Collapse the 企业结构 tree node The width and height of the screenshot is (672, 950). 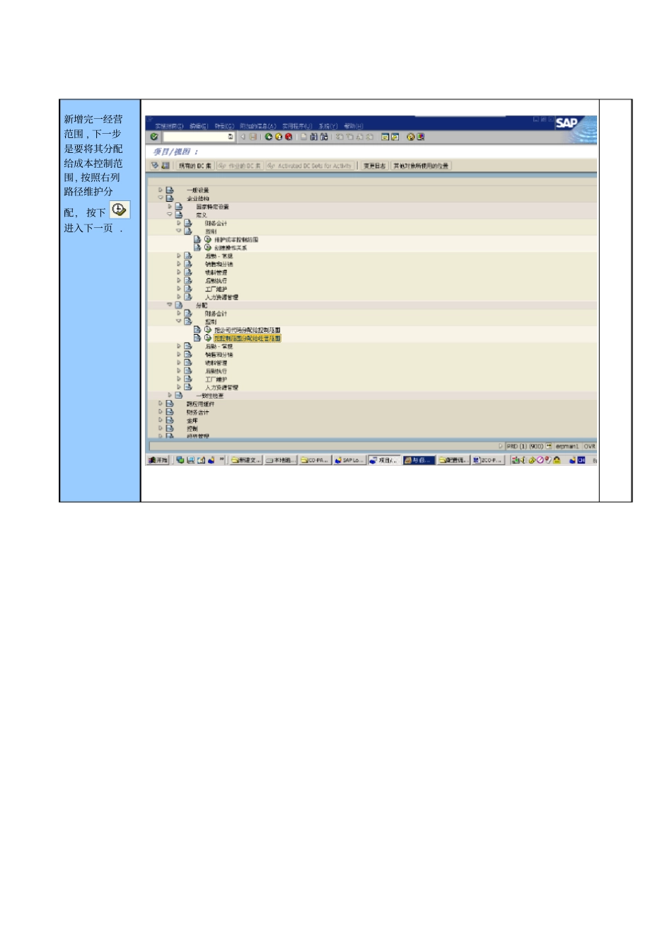[161, 198]
